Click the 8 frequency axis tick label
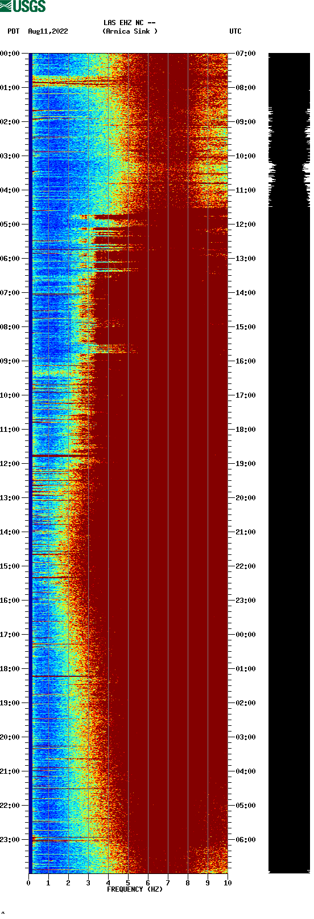The width and height of the screenshot is (314, 919). tap(188, 883)
